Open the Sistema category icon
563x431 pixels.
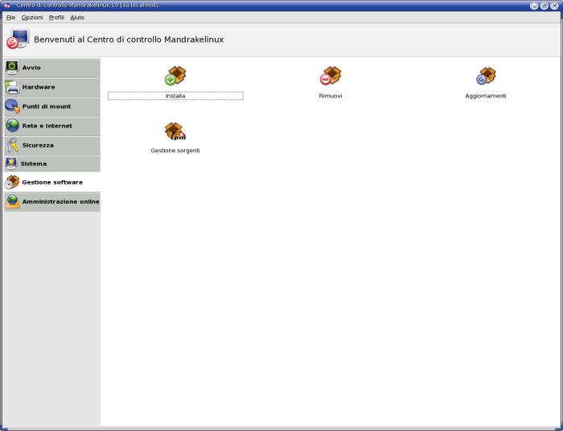coord(12,164)
